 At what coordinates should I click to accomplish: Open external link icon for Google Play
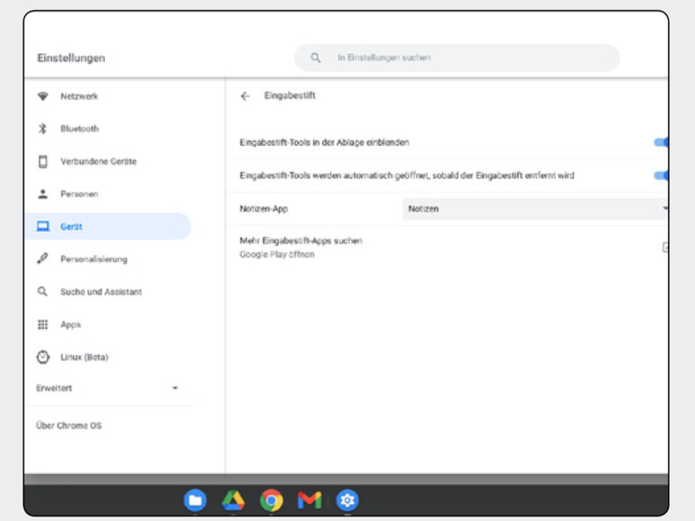coord(665,248)
